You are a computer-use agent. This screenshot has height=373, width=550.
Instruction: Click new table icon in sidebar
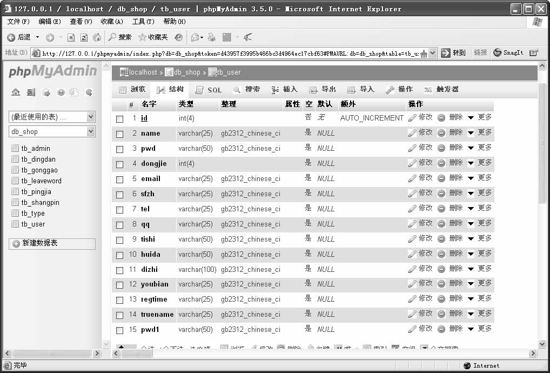click(x=16, y=243)
